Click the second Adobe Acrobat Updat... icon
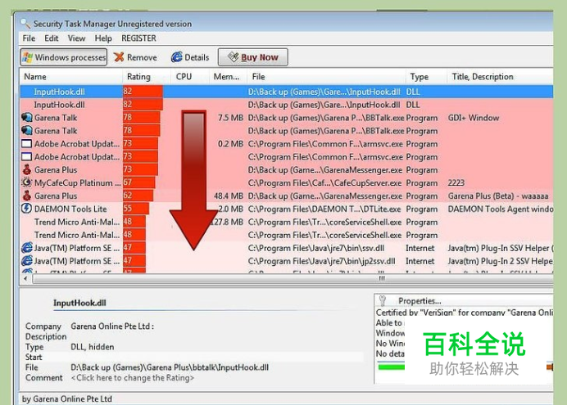This screenshot has width=567, height=405. tap(27, 156)
